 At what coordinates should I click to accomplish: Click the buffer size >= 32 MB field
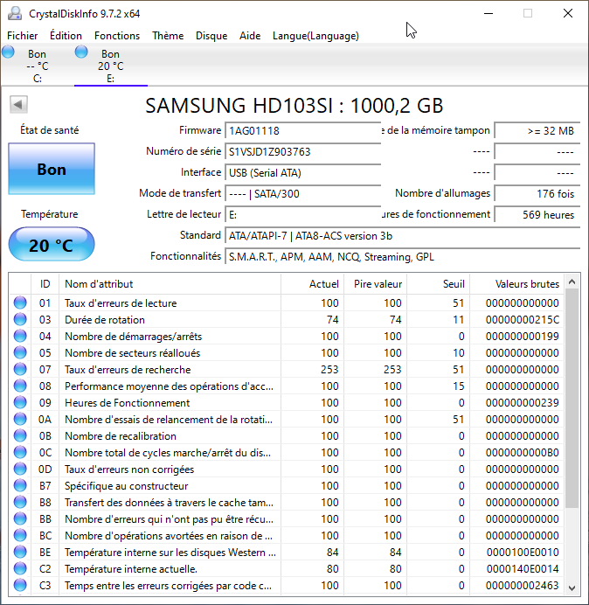coord(537,131)
